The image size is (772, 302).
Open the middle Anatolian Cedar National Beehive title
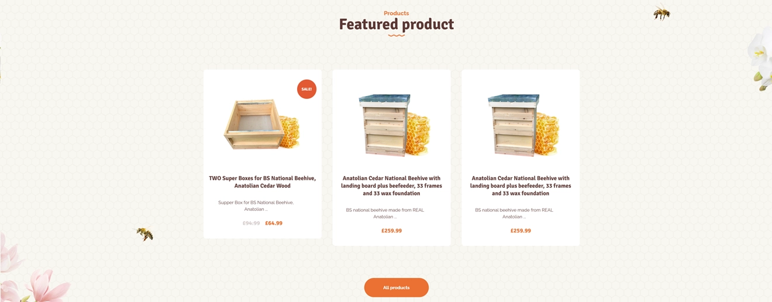[x=392, y=186]
